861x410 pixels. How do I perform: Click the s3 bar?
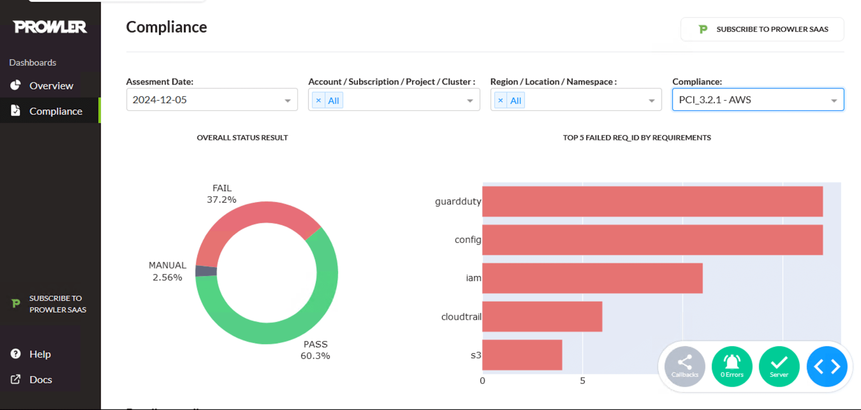[x=522, y=355]
